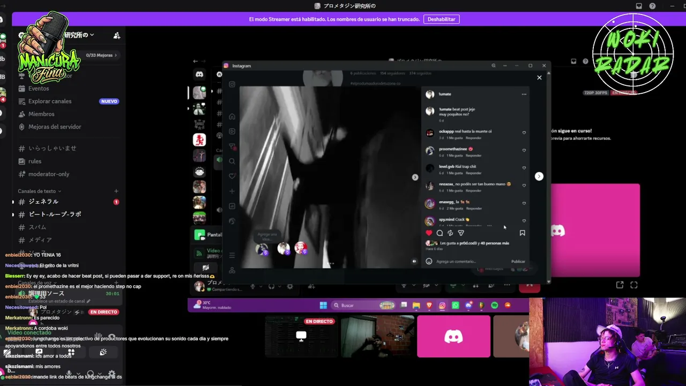Click the Windows taskbar Buscar search box

[x=364, y=306]
